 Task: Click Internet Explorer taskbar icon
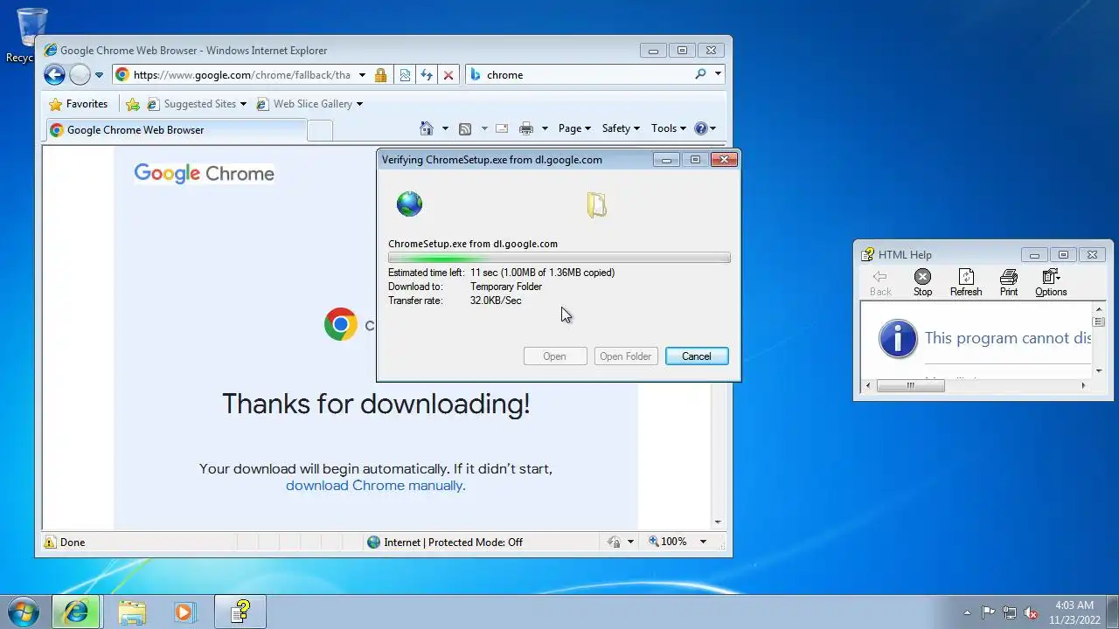[x=76, y=612]
